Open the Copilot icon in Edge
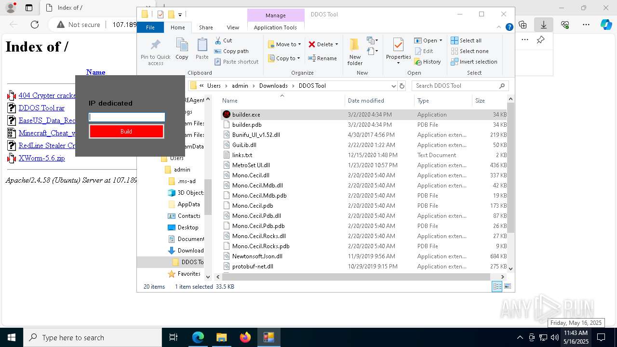Viewport: 617px width, 347px height. coord(606,25)
